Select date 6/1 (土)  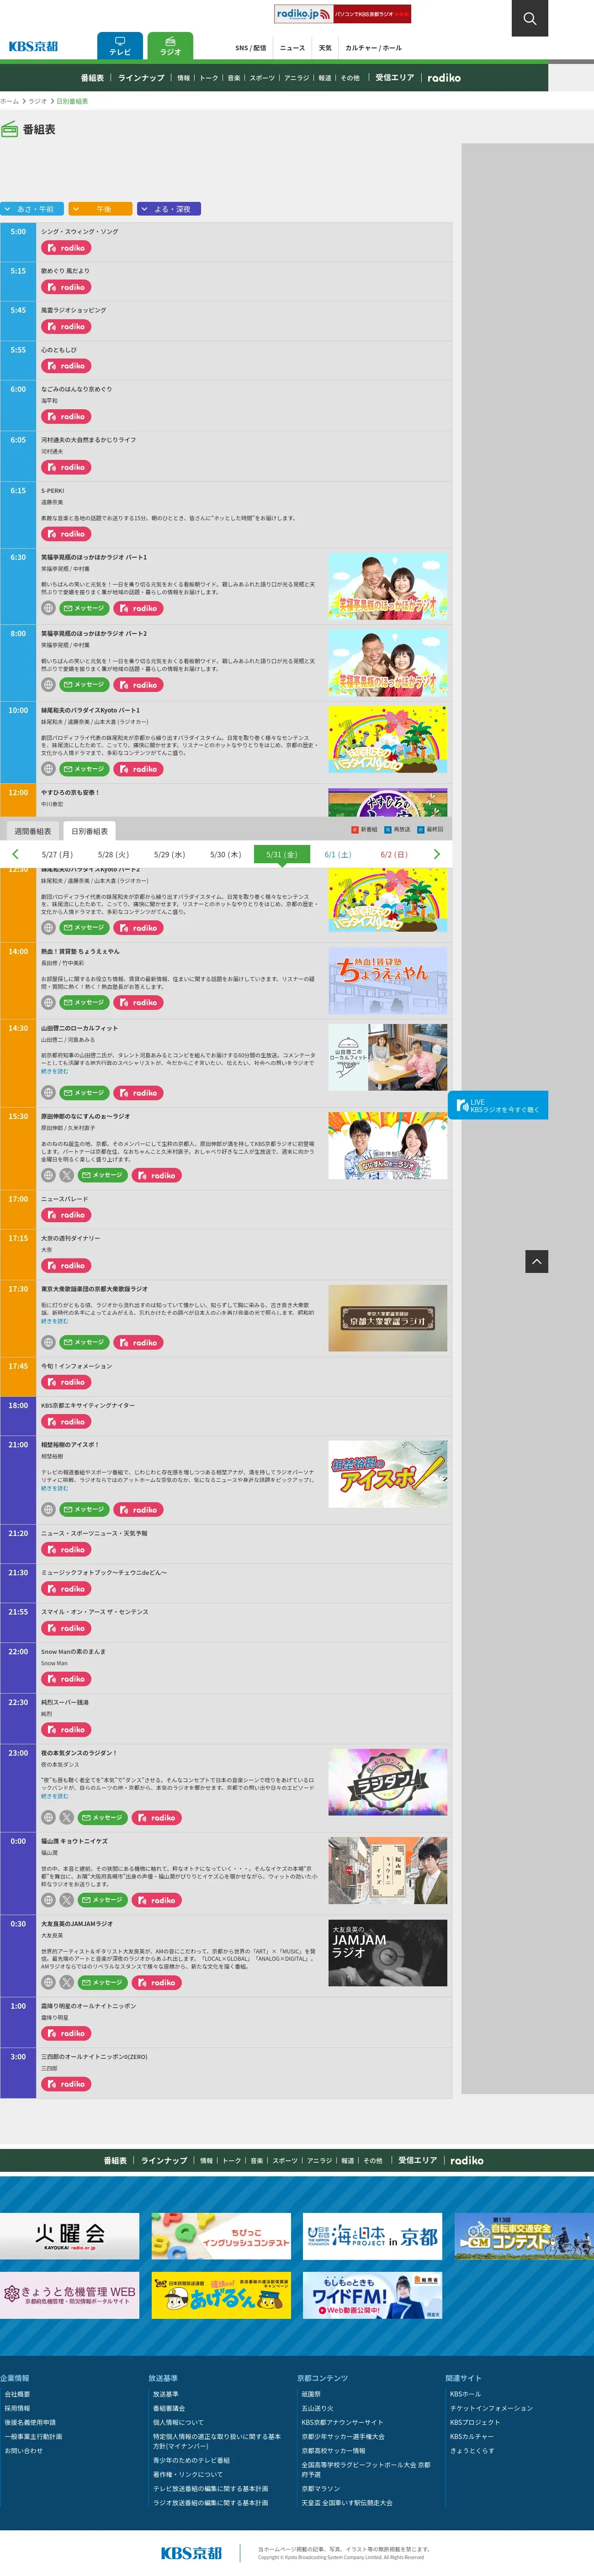click(338, 854)
